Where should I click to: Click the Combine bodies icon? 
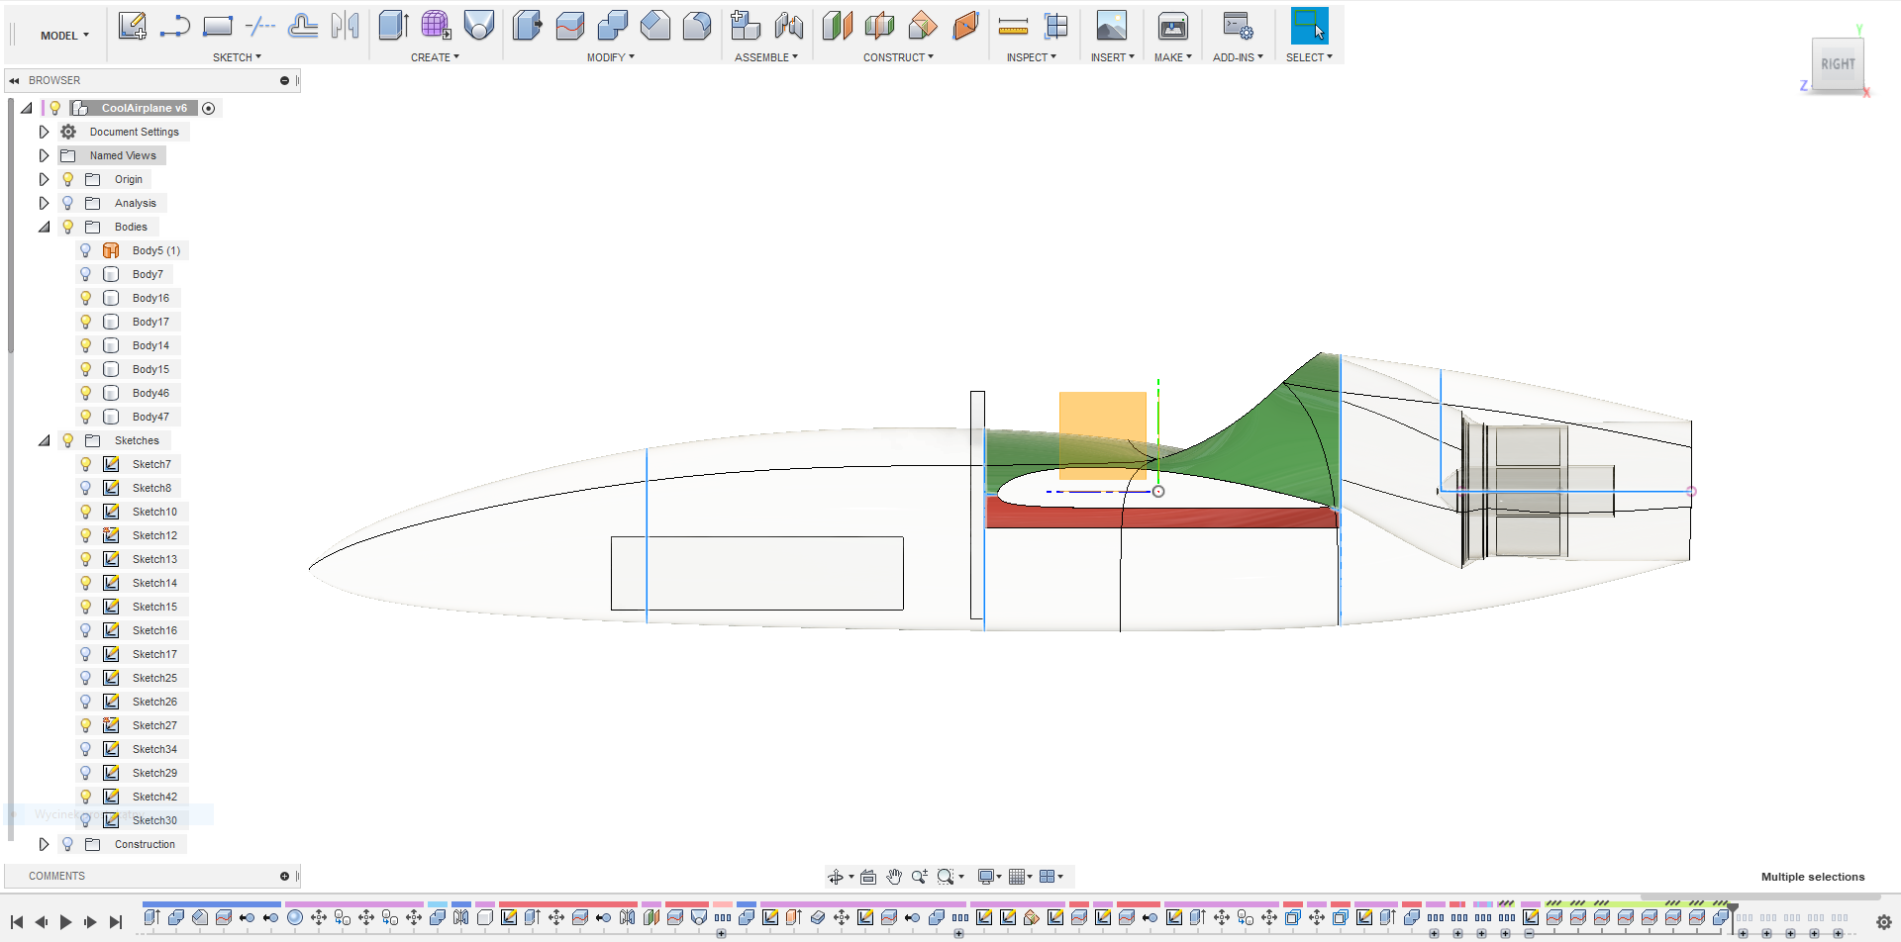(613, 26)
